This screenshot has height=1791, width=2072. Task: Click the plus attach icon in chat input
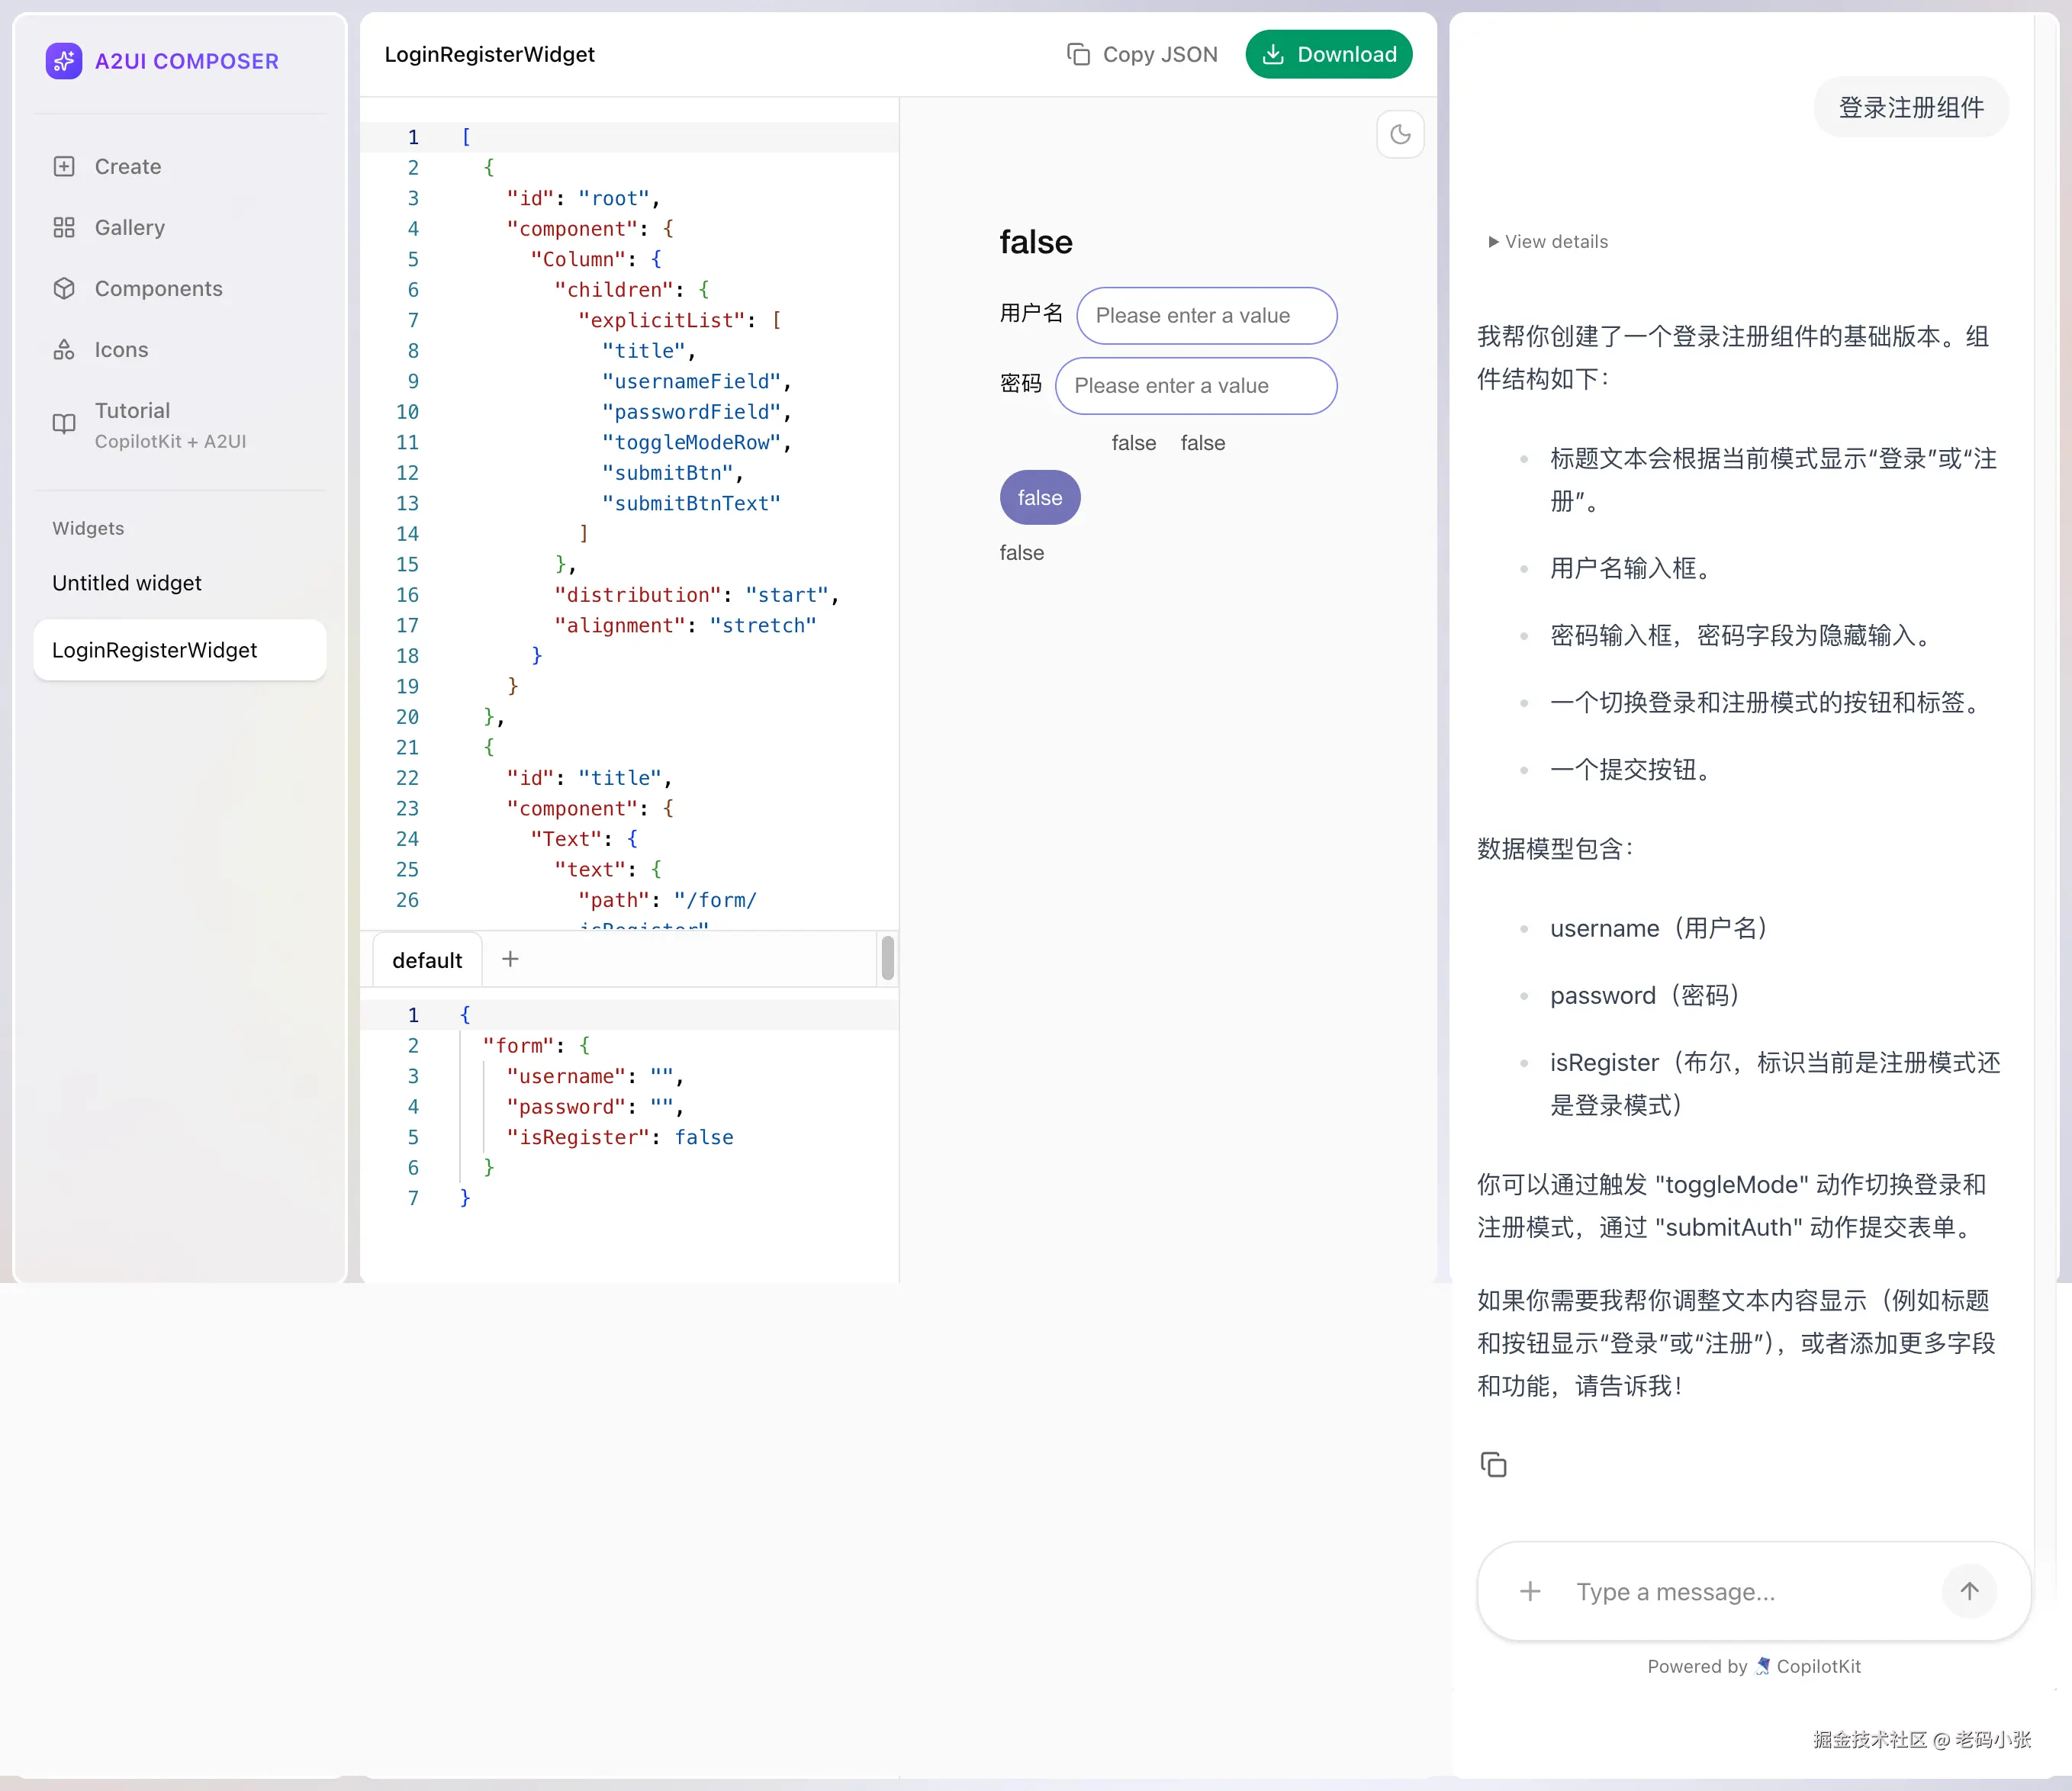pyautogui.click(x=1530, y=1591)
